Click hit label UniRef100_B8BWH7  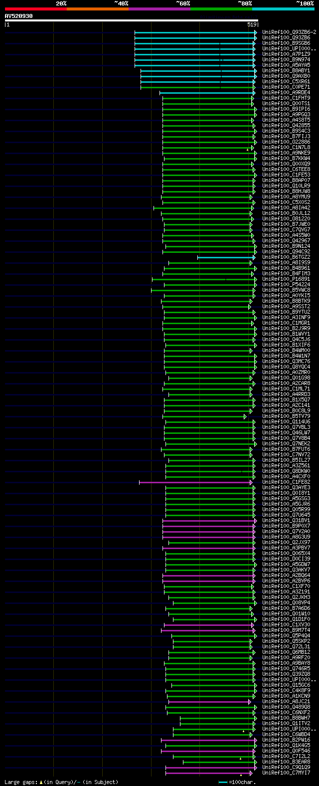286,718
